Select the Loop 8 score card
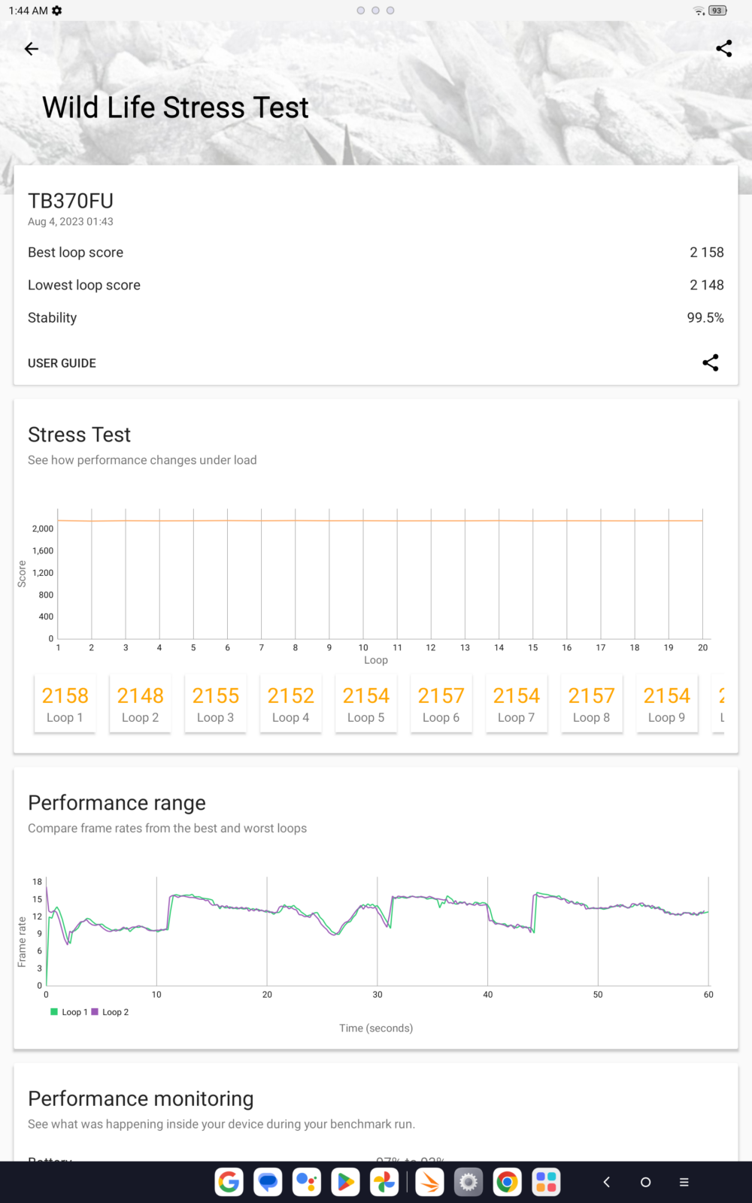 pos(591,704)
